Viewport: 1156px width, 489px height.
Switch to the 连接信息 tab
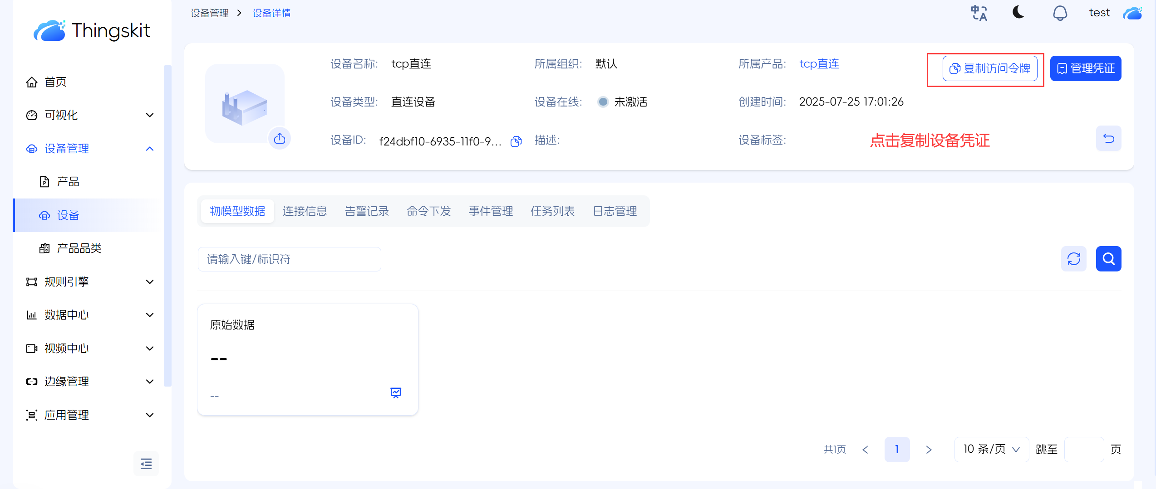(305, 211)
